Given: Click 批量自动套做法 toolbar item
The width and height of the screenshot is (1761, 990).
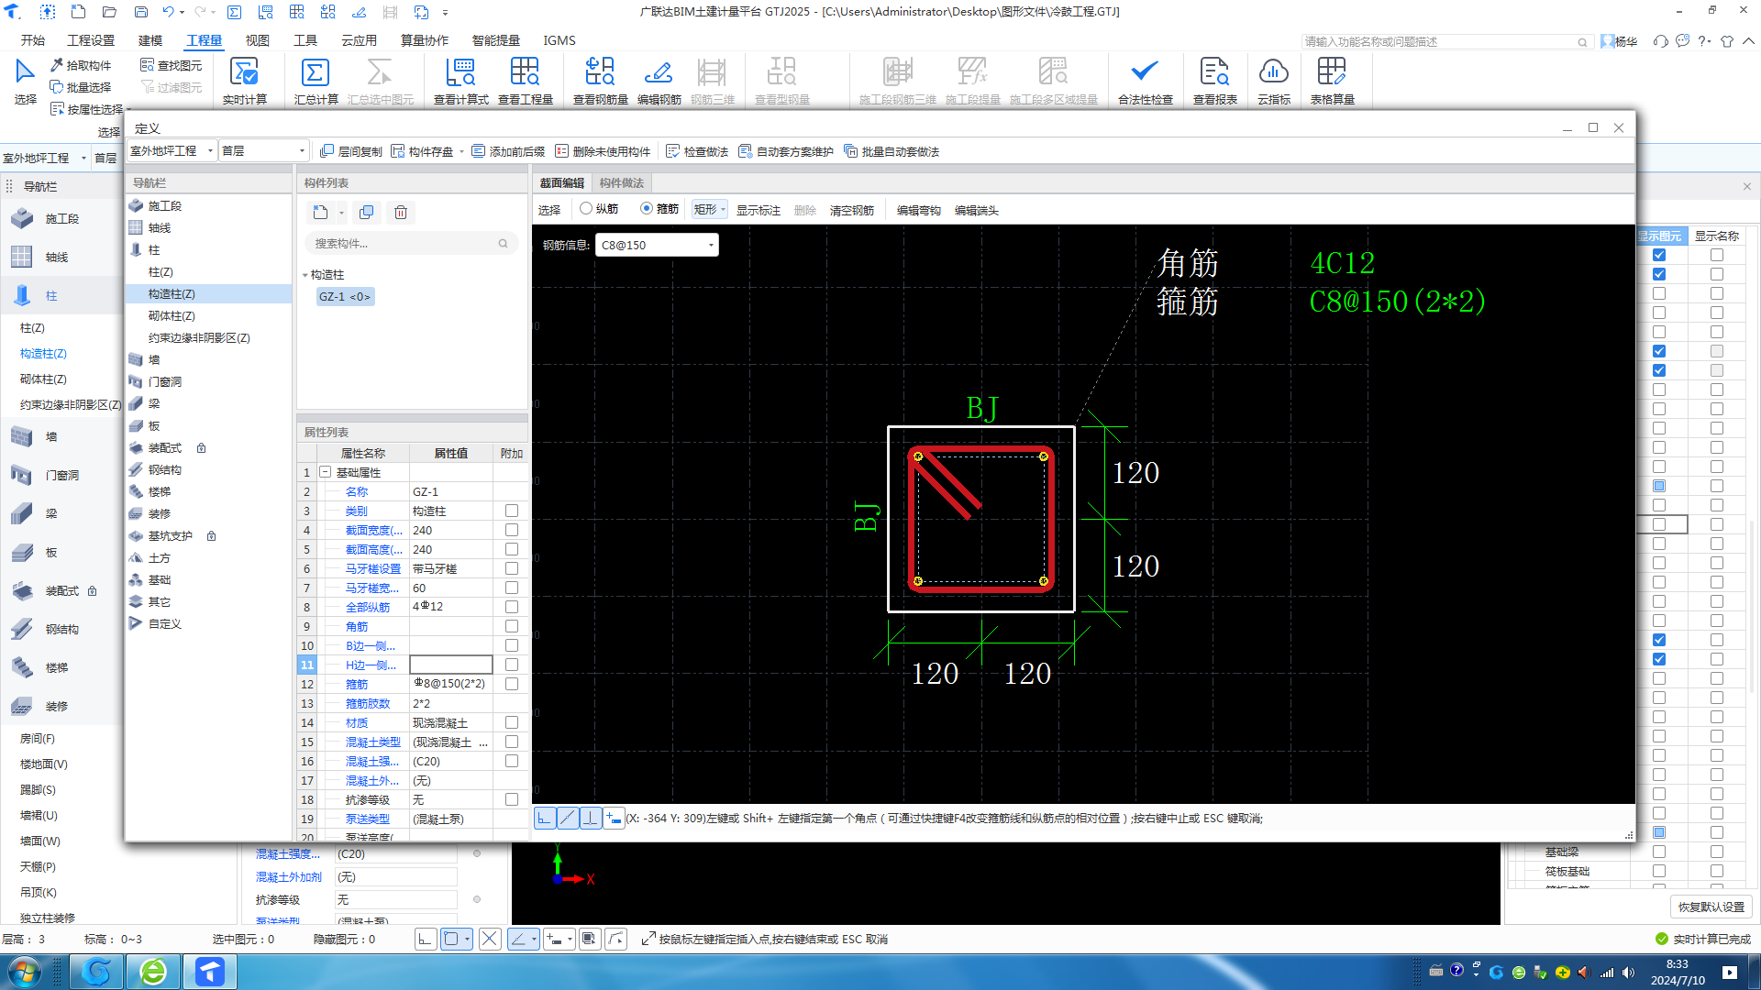Looking at the screenshot, I should [x=892, y=151].
